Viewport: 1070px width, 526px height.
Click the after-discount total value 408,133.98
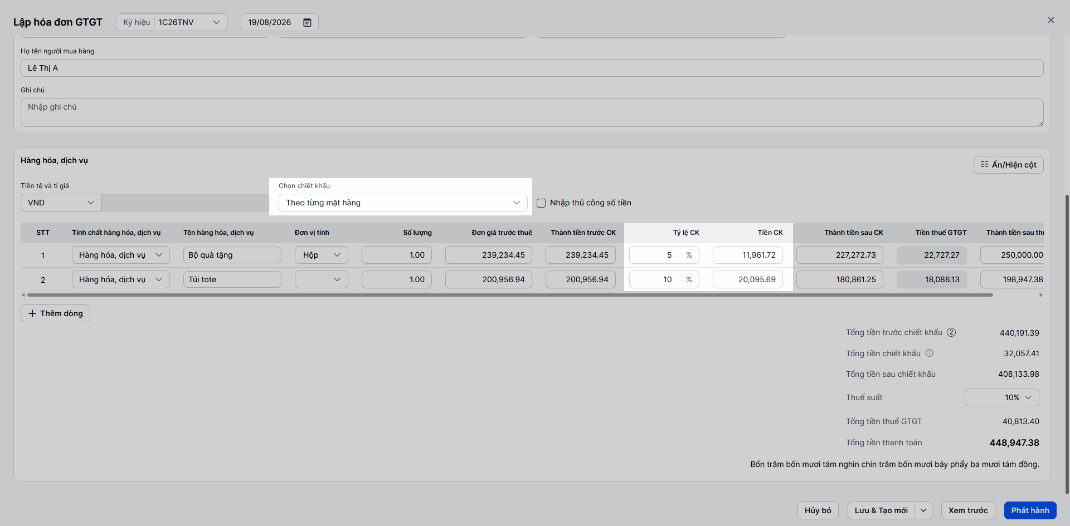[1019, 374]
